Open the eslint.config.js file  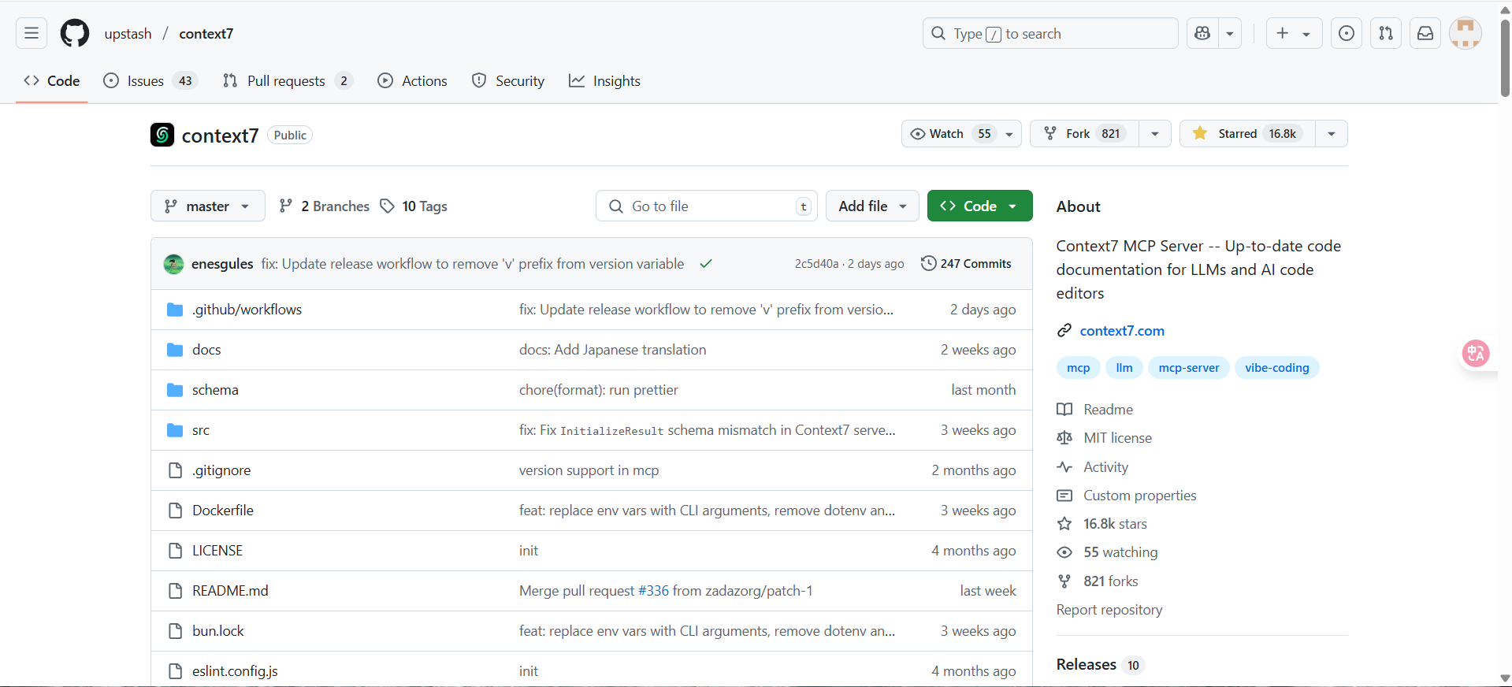235,671
